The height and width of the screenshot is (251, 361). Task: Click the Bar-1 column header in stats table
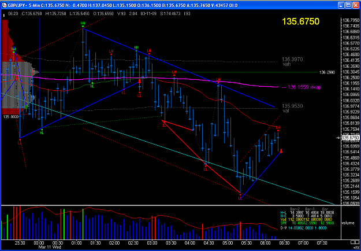coord(310,209)
